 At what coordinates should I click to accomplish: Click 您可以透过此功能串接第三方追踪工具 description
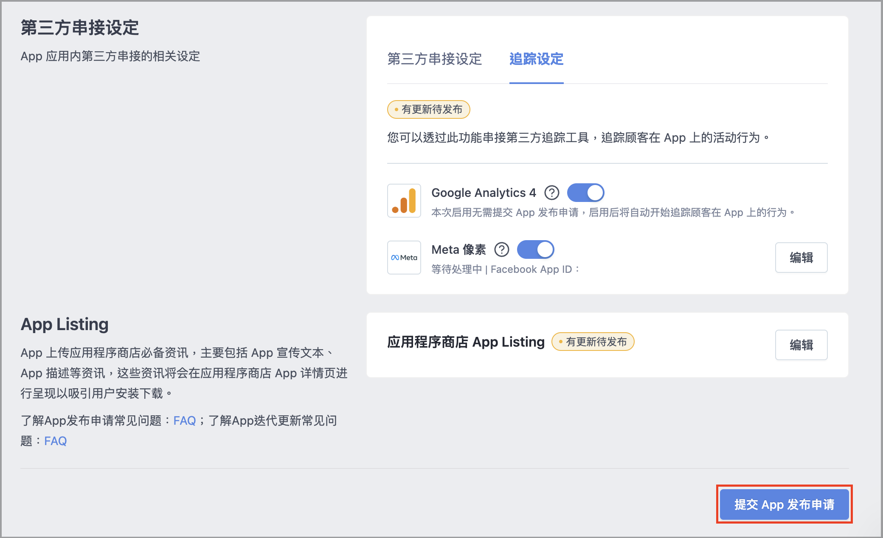click(x=578, y=137)
